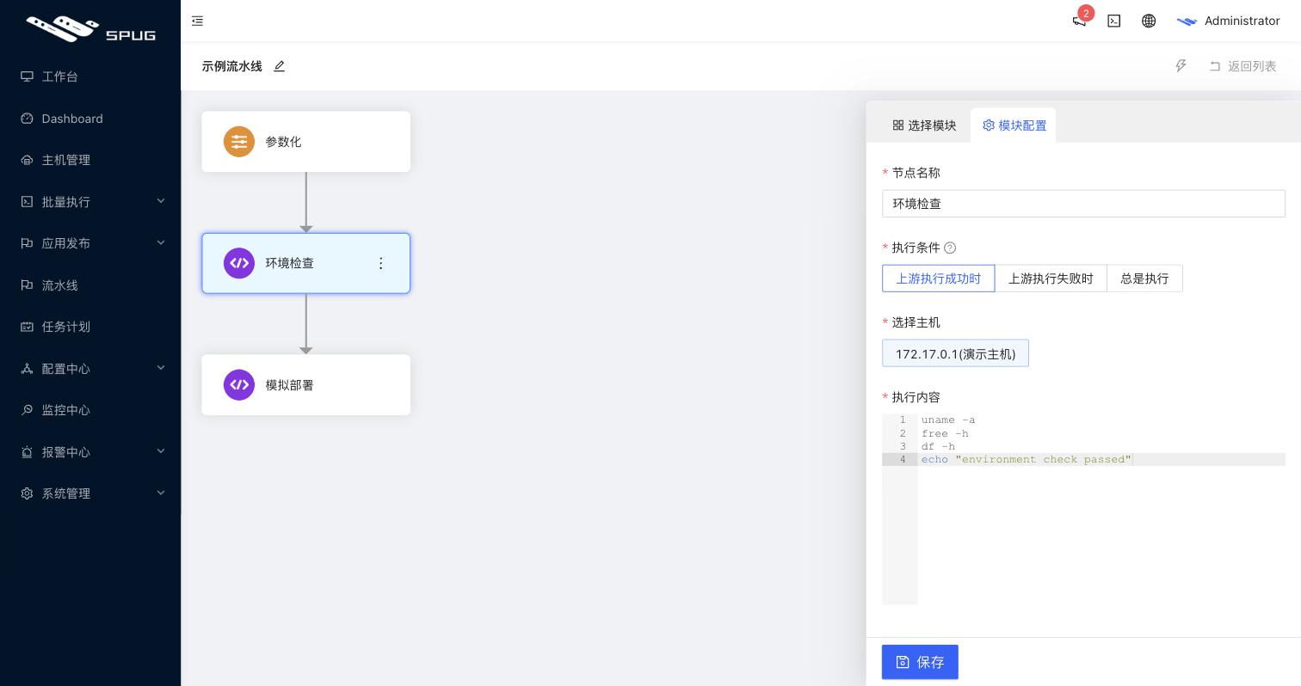Click the 应用发布 flag icon in the sidebar

tap(27, 243)
